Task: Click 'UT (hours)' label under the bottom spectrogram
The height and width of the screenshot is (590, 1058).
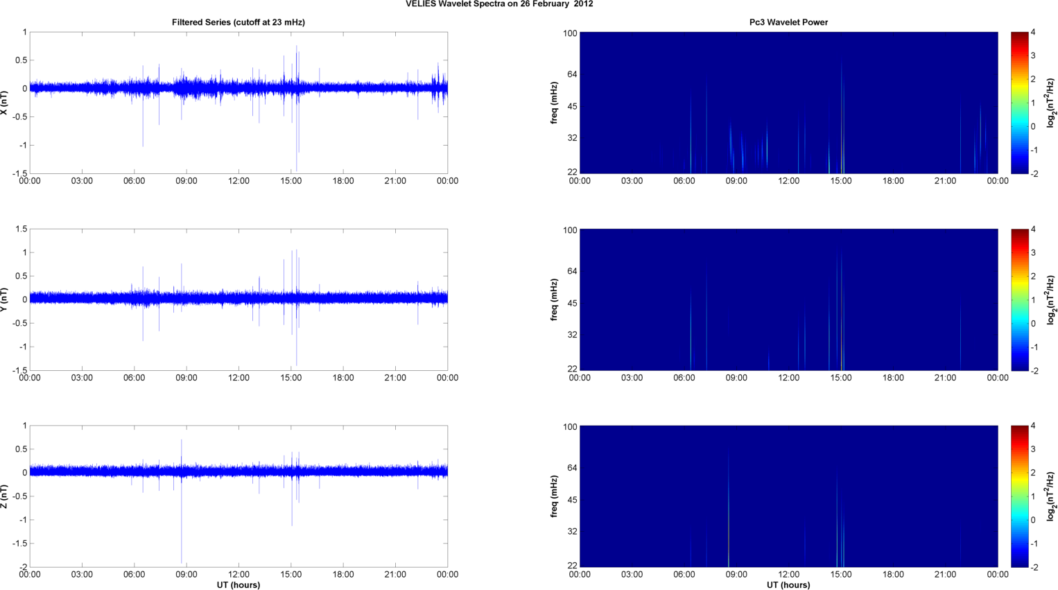Action: pos(788,585)
